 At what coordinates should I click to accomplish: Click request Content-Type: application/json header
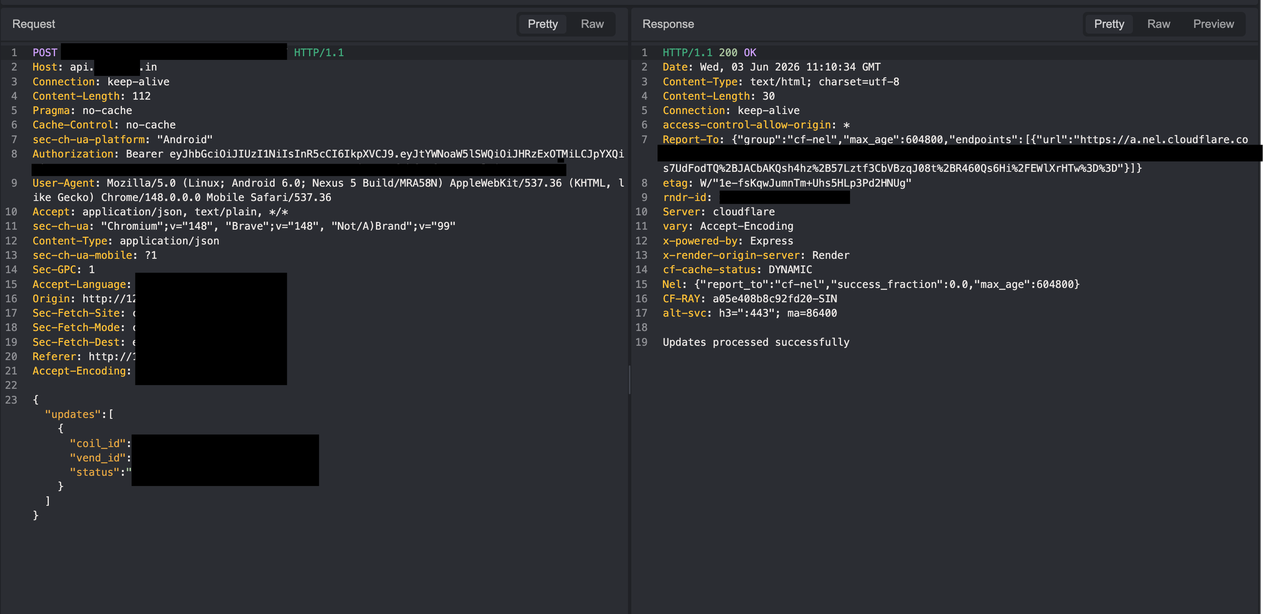(126, 241)
